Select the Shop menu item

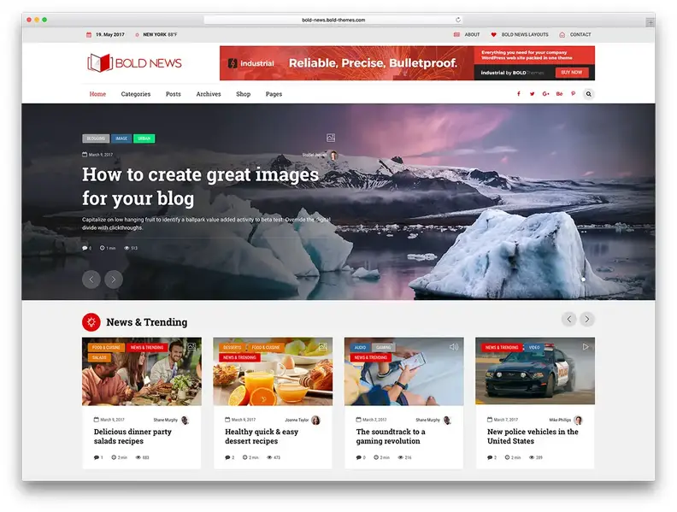[244, 94]
